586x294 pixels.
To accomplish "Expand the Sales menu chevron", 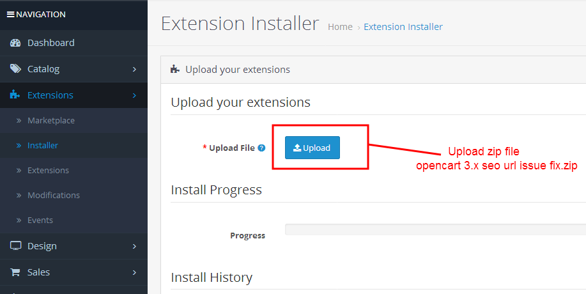I will (x=135, y=272).
